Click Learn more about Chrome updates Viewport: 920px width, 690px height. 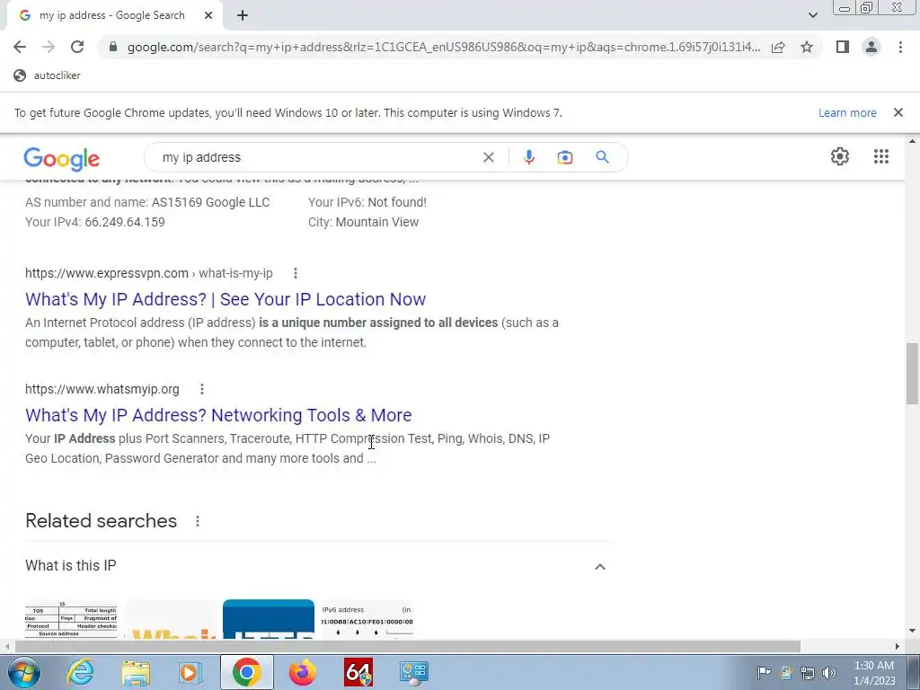point(847,112)
